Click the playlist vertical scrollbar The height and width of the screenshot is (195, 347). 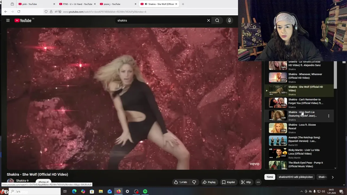click(335, 75)
